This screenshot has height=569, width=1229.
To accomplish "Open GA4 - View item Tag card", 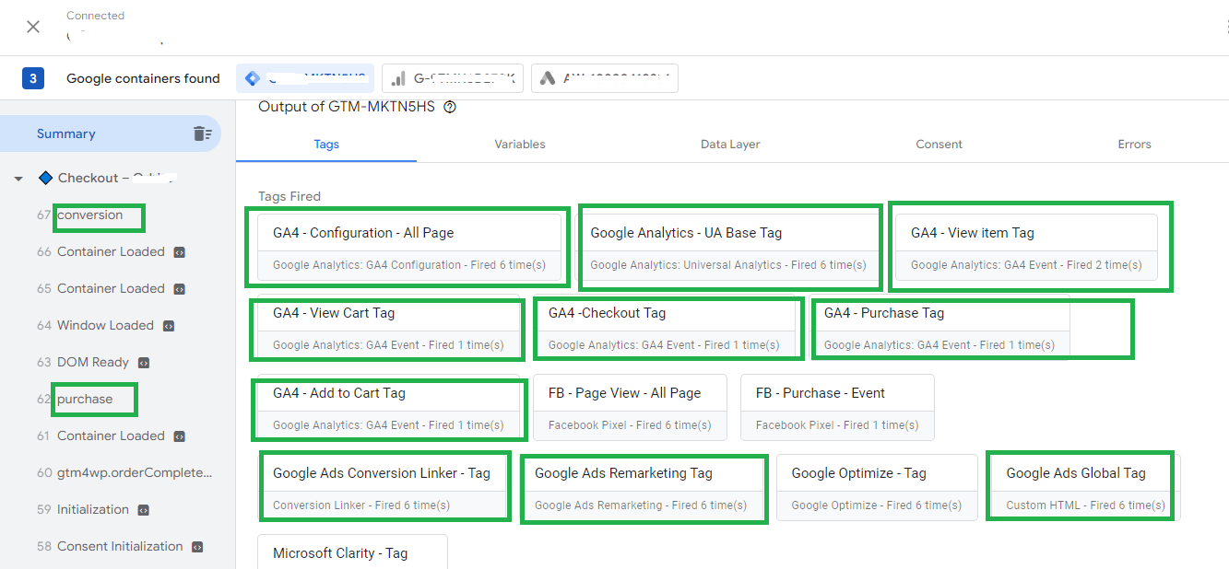I will click(x=1026, y=248).
